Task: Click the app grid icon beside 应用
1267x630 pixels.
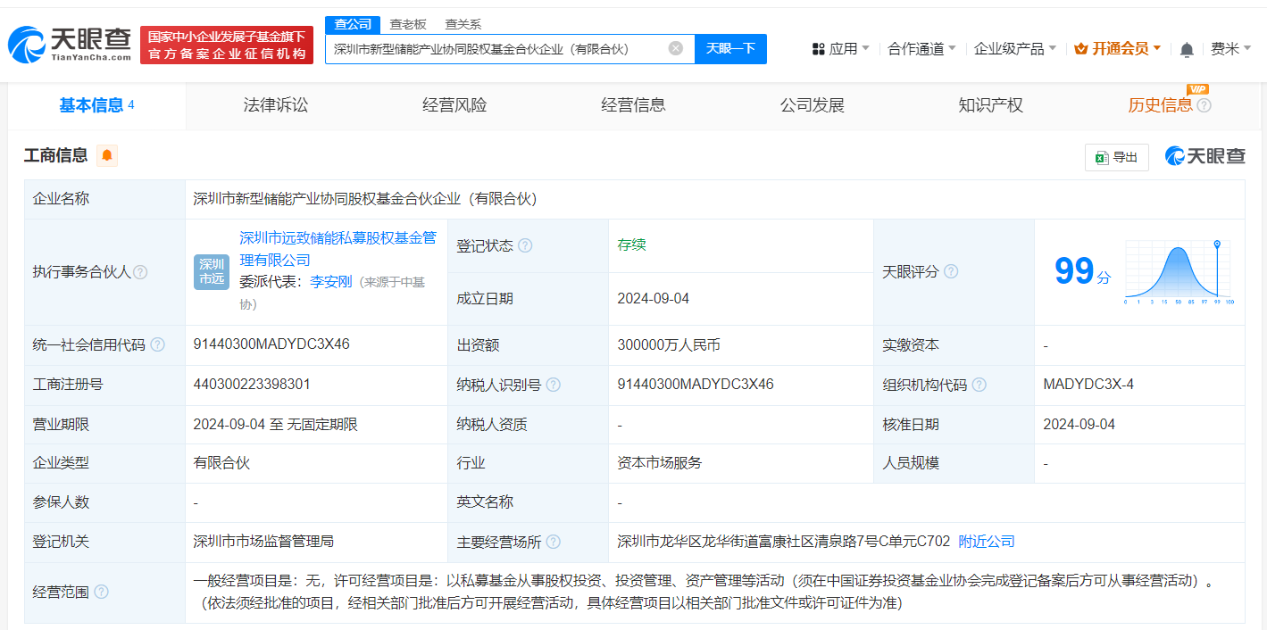Action: (820, 48)
